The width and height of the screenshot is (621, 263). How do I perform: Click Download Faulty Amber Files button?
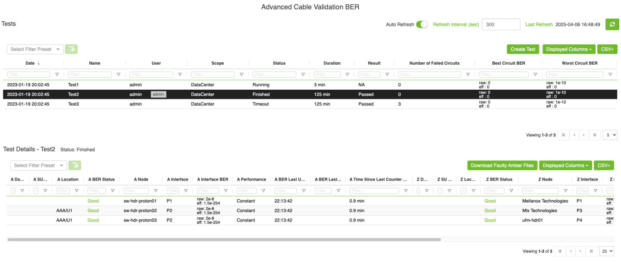click(x=502, y=165)
